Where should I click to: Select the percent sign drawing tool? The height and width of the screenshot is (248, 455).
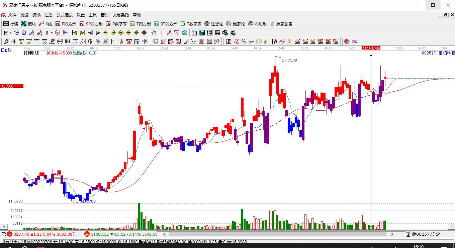click(244, 41)
